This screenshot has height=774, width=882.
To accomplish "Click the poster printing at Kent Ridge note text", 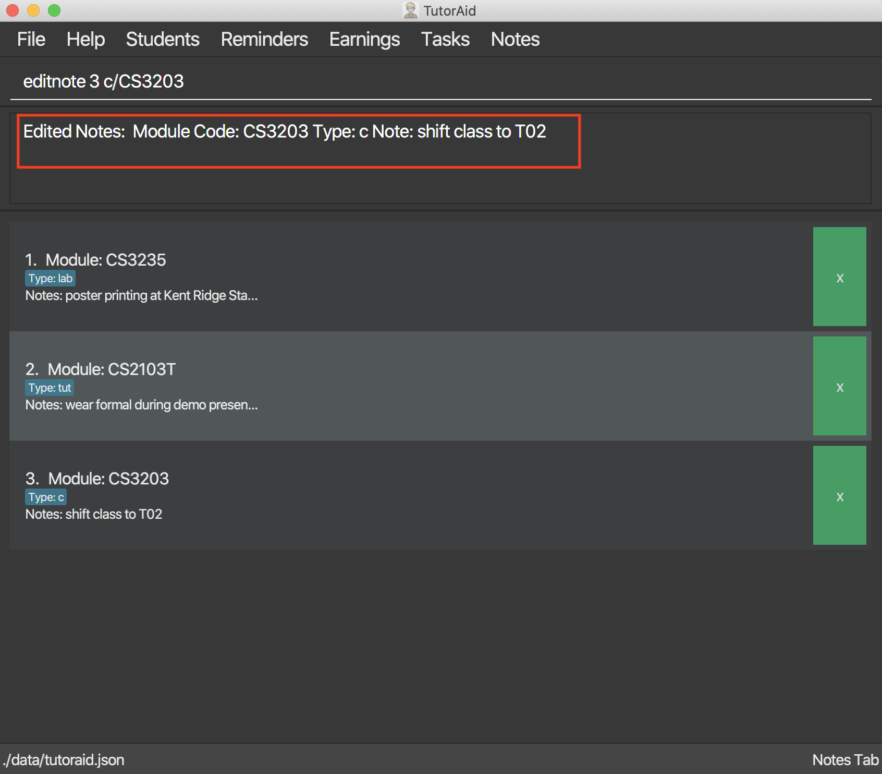I will point(141,296).
